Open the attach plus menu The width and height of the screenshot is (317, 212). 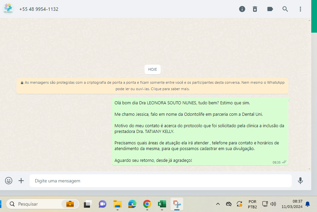coord(21,181)
